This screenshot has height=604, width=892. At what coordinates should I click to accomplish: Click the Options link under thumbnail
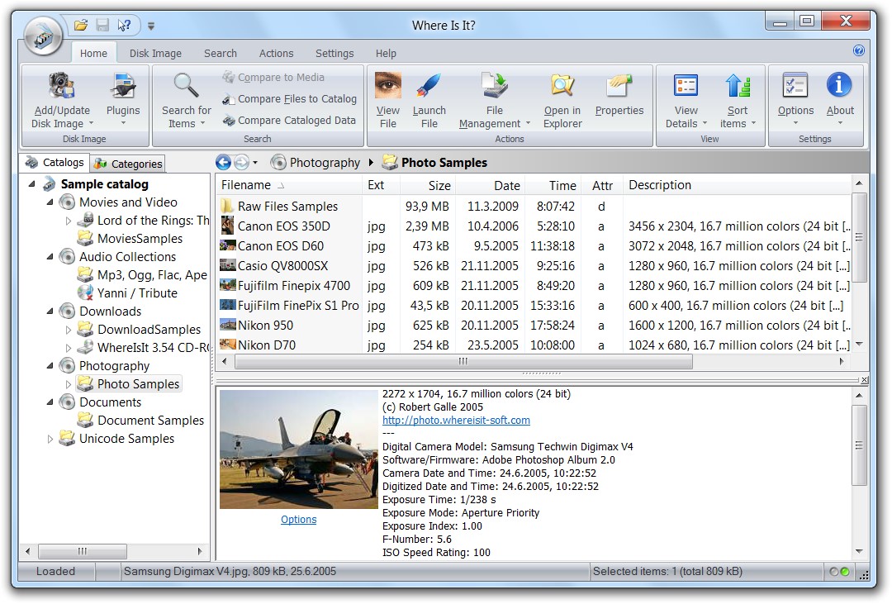click(x=298, y=520)
